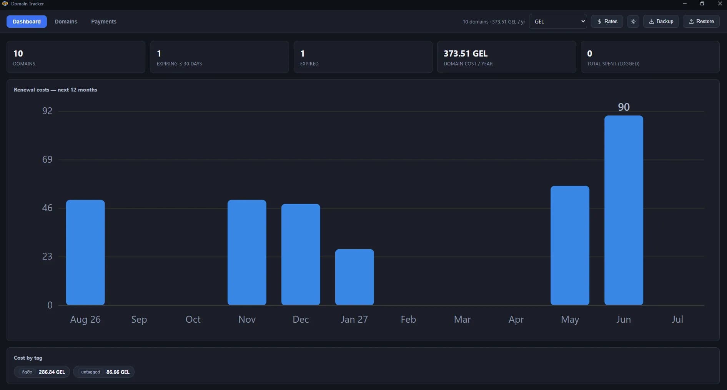Select the Expiring ≤ 30 days card

219,57
